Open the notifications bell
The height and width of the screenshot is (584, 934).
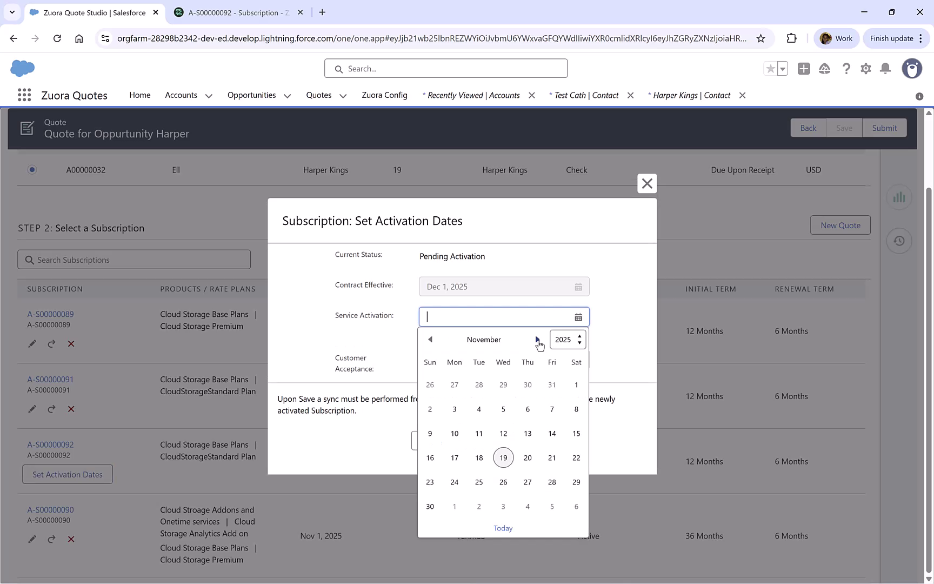pyautogui.click(x=885, y=69)
